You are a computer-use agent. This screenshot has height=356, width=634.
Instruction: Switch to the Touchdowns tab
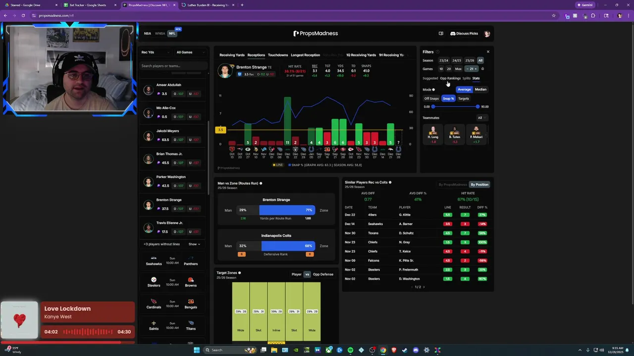(278, 55)
